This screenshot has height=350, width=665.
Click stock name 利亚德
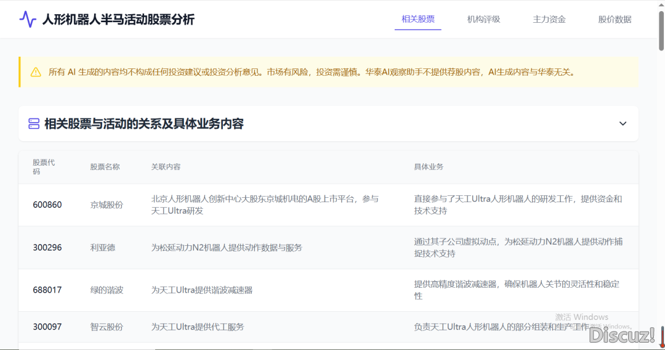click(103, 248)
